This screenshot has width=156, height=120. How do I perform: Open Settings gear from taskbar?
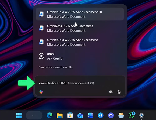coord(141,115)
